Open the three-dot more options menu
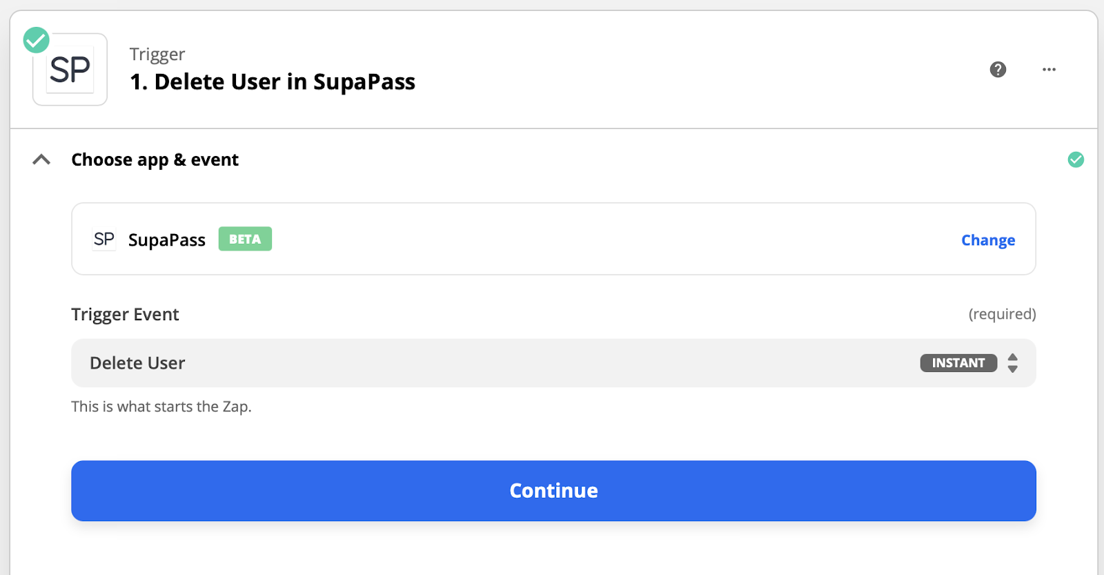The width and height of the screenshot is (1104, 575). pyautogui.click(x=1049, y=70)
